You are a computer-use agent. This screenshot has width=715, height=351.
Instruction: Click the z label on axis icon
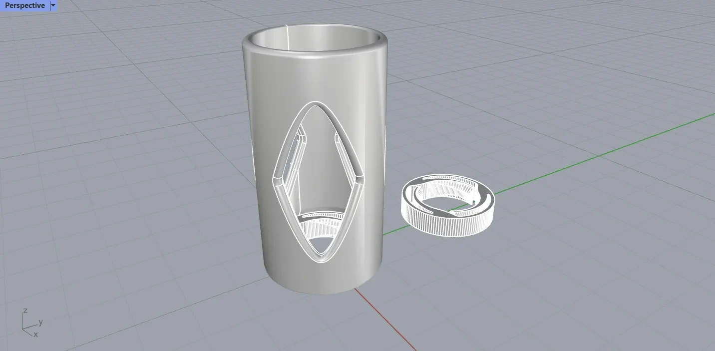25,311
